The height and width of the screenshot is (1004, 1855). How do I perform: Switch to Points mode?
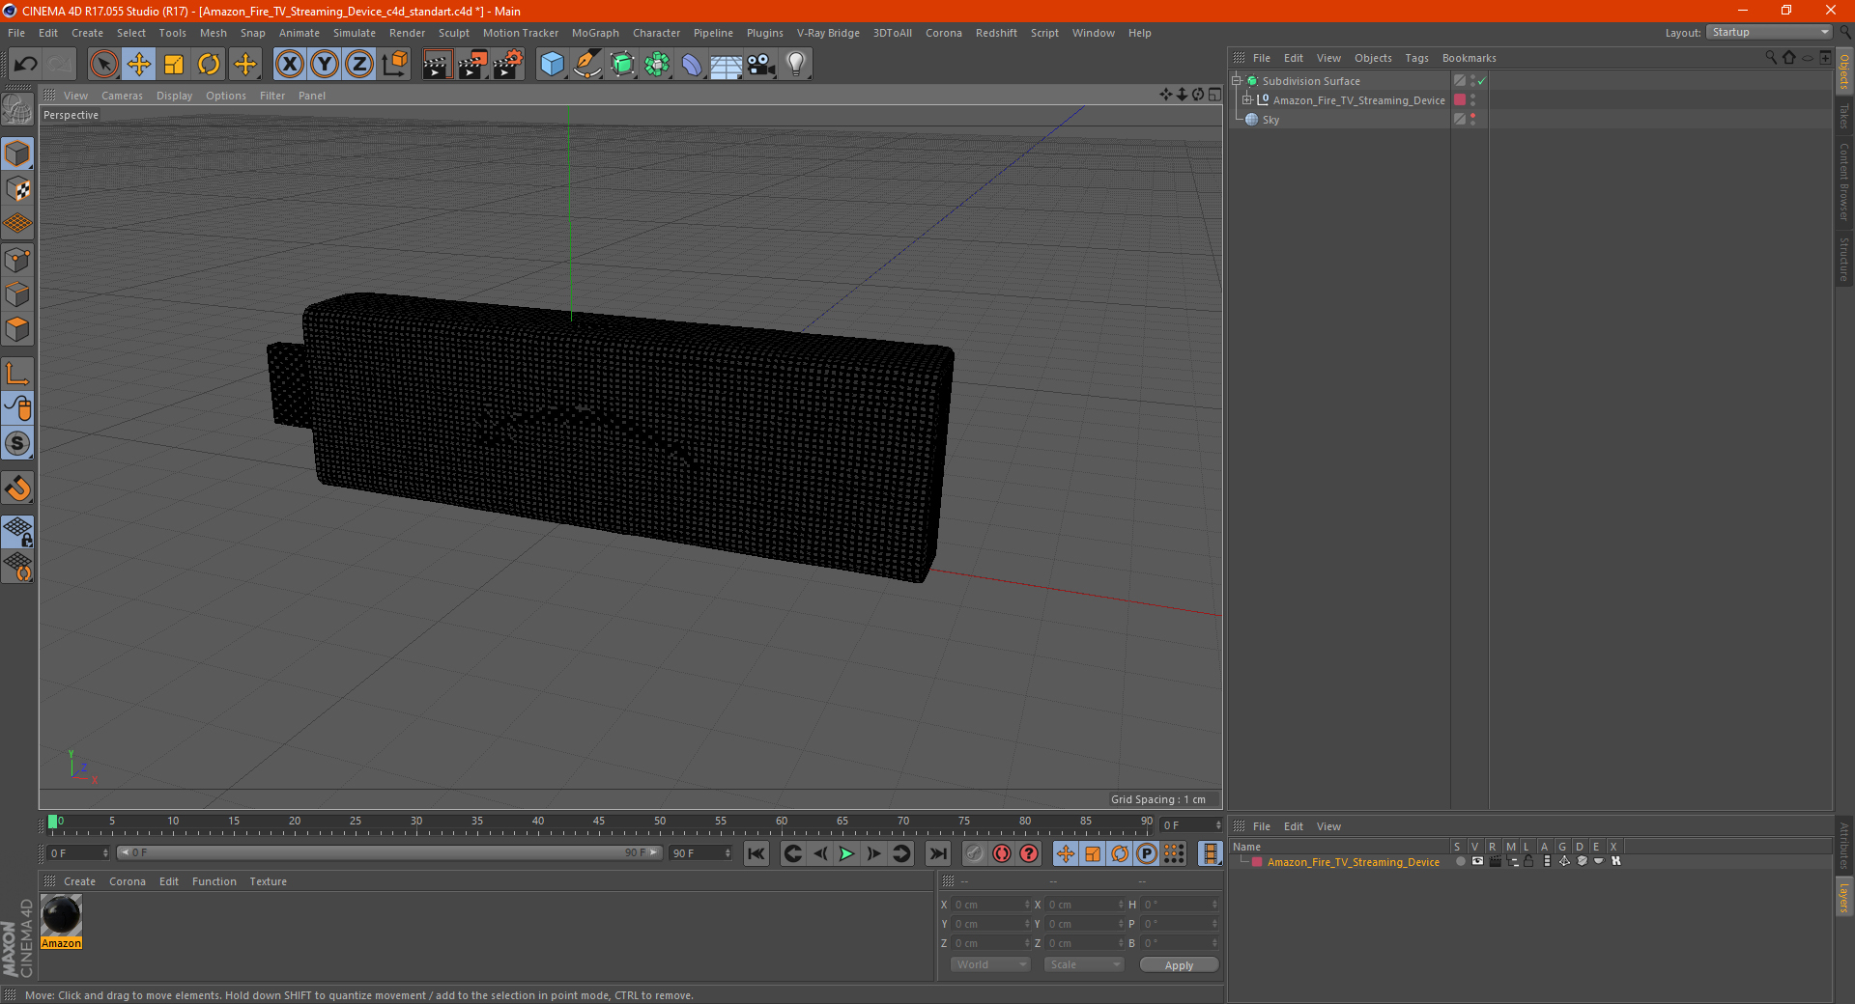[17, 260]
